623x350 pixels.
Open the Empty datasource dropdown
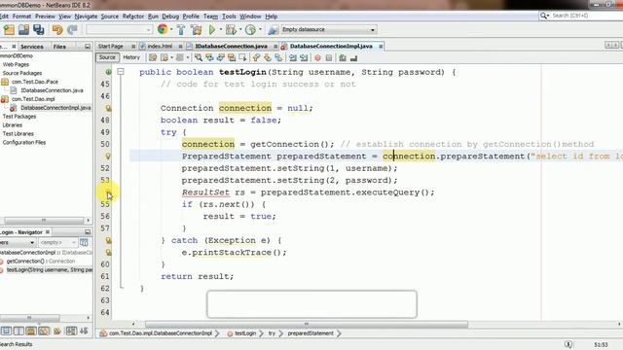tap(328, 29)
